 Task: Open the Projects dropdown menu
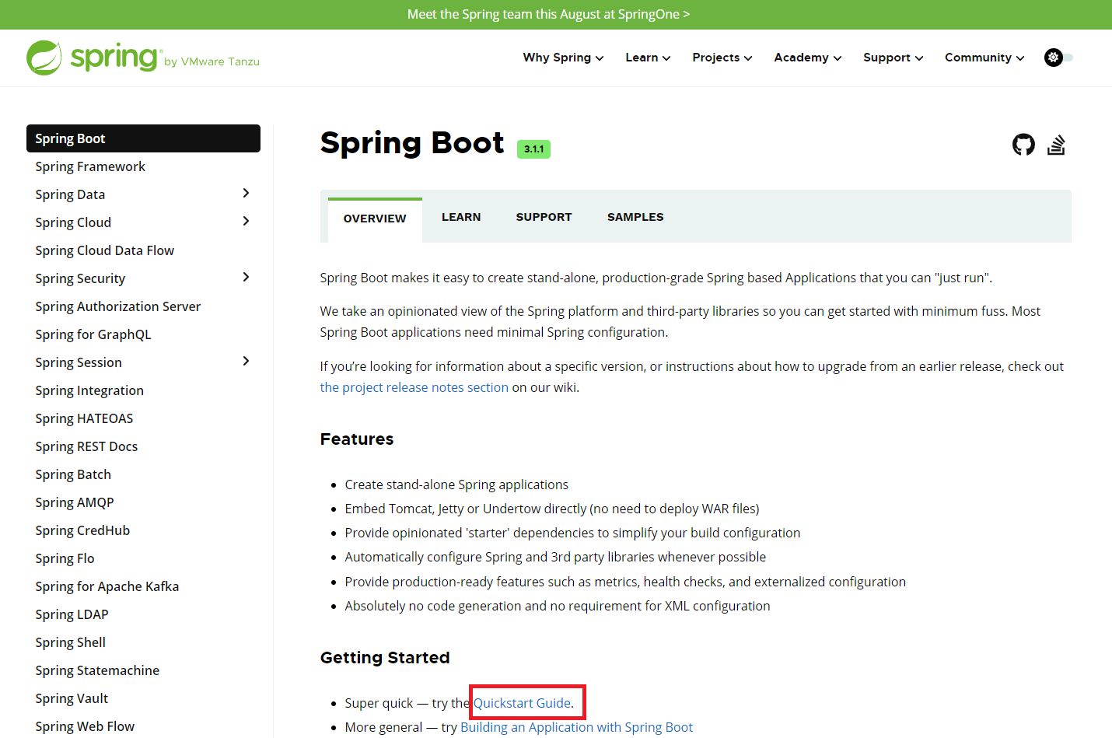pos(722,58)
